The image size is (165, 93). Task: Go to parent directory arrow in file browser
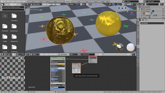click(15, 4)
